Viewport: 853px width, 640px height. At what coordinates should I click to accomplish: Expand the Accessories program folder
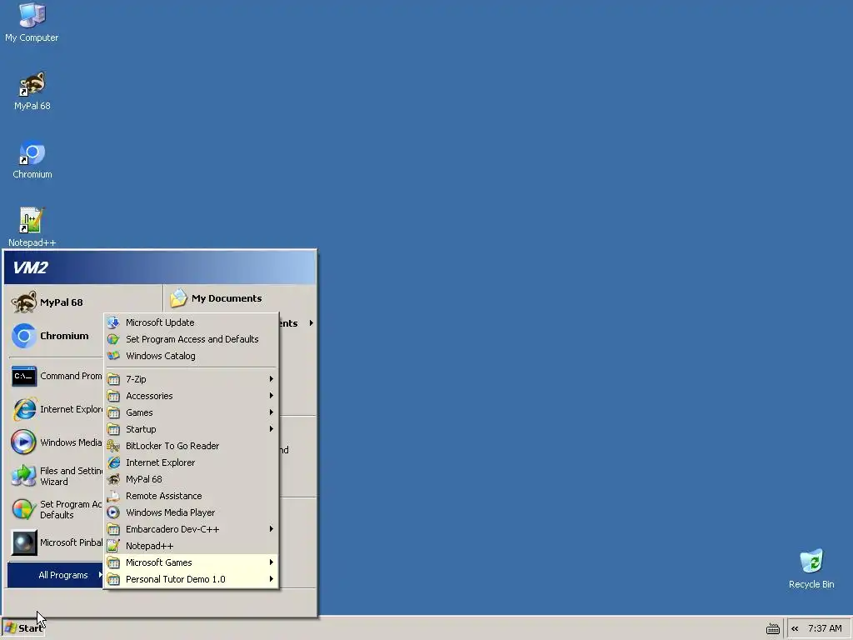tap(191, 396)
